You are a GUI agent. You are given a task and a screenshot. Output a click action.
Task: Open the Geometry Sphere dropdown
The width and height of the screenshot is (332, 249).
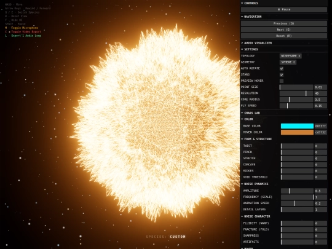click(x=288, y=62)
